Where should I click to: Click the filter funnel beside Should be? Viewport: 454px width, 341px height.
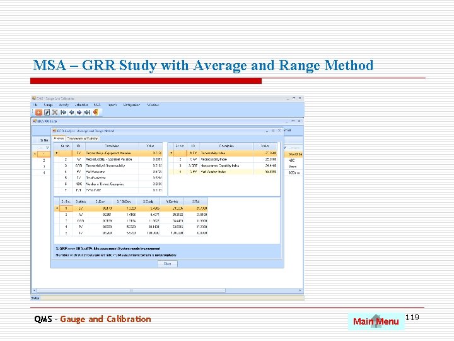pos(285,148)
